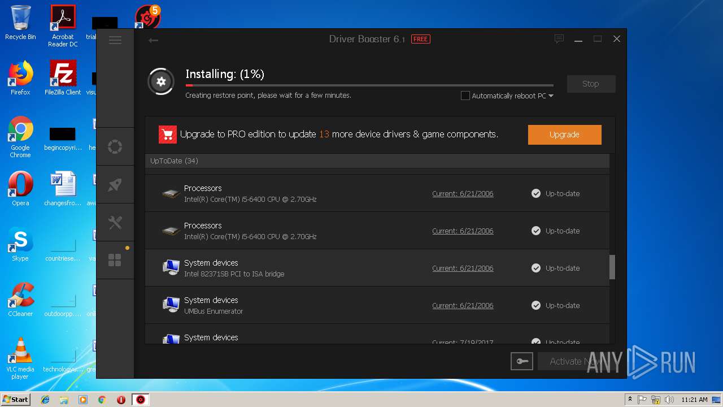Screen dimensions: 723x407
Task: Click Current date link of second Processors row
Action: click(x=463, y=231)
